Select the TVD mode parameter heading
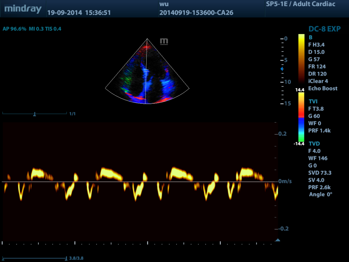 pyautogui.click(x=314, y=144)
